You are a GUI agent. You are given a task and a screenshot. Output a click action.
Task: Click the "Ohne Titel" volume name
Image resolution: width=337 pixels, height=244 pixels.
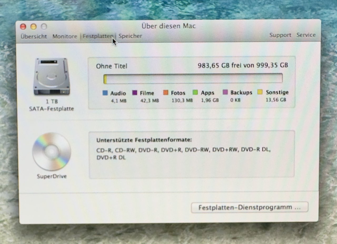[x=112, y=66]
